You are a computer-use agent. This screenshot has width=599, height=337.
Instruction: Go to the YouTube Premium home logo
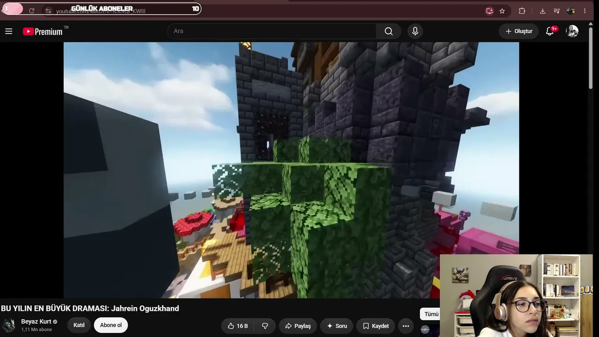tap(43, 31)
